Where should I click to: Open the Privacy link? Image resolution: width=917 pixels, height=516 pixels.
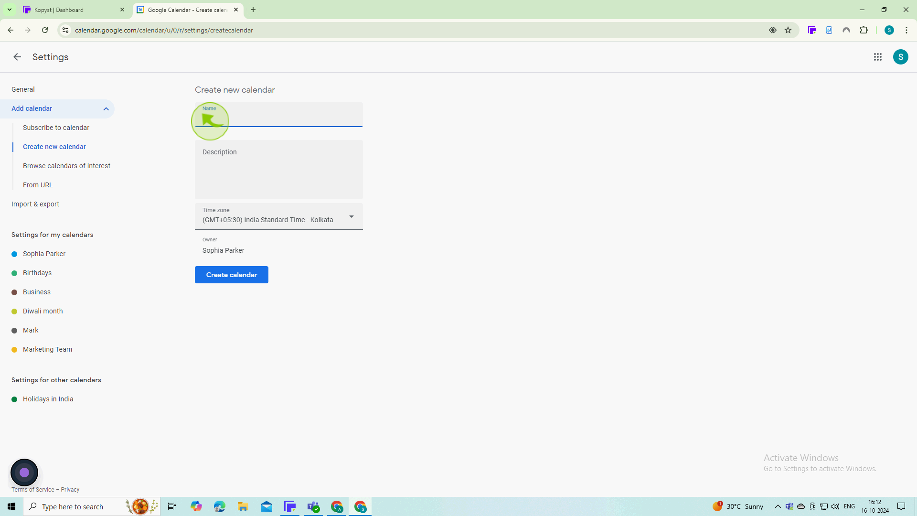coord(70,490)
